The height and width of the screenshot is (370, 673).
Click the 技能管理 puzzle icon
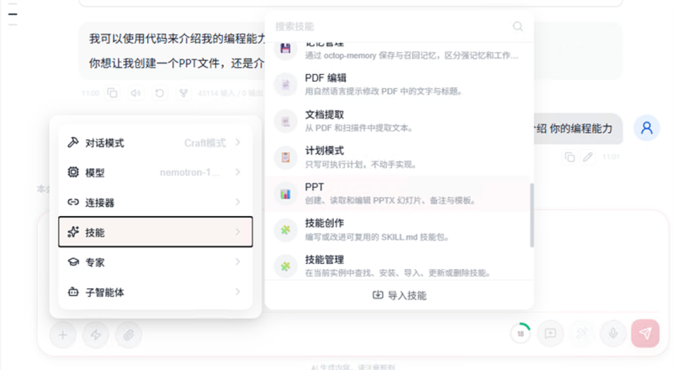click(x=285, y=267)
